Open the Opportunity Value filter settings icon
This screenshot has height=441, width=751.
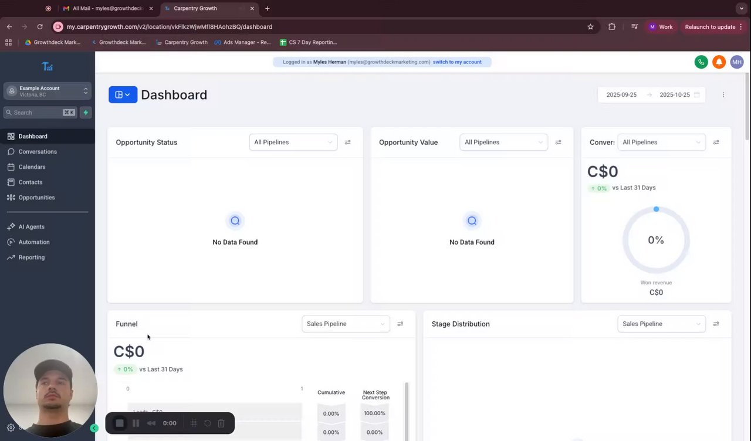coord(558,142)
